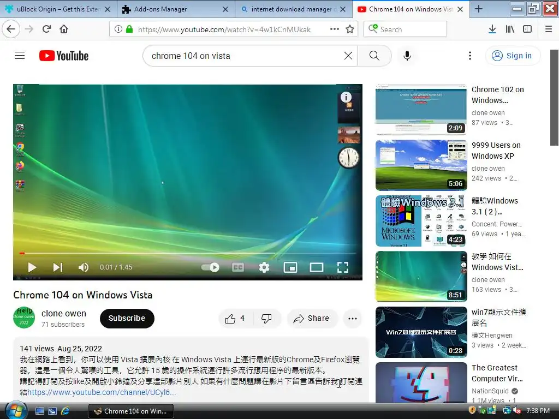The image size is (559, 419).
Task: Enter full screen with the fullscreen icon
Action: tap(343, 267)
